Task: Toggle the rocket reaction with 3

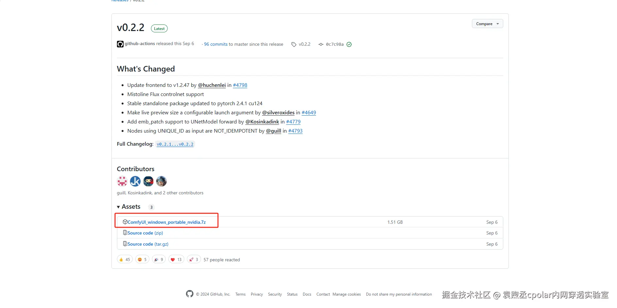Action: click(194, 259)
